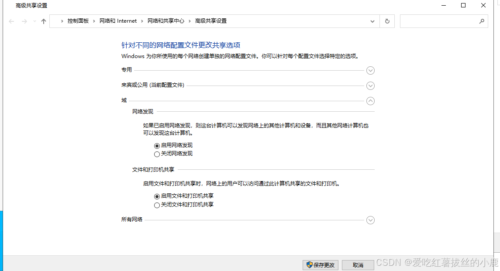Screen dimensions: 500x271
Task: Go to 控制面板 in breadcrumb
Action: pyautogui.click(x=78, y=21)
